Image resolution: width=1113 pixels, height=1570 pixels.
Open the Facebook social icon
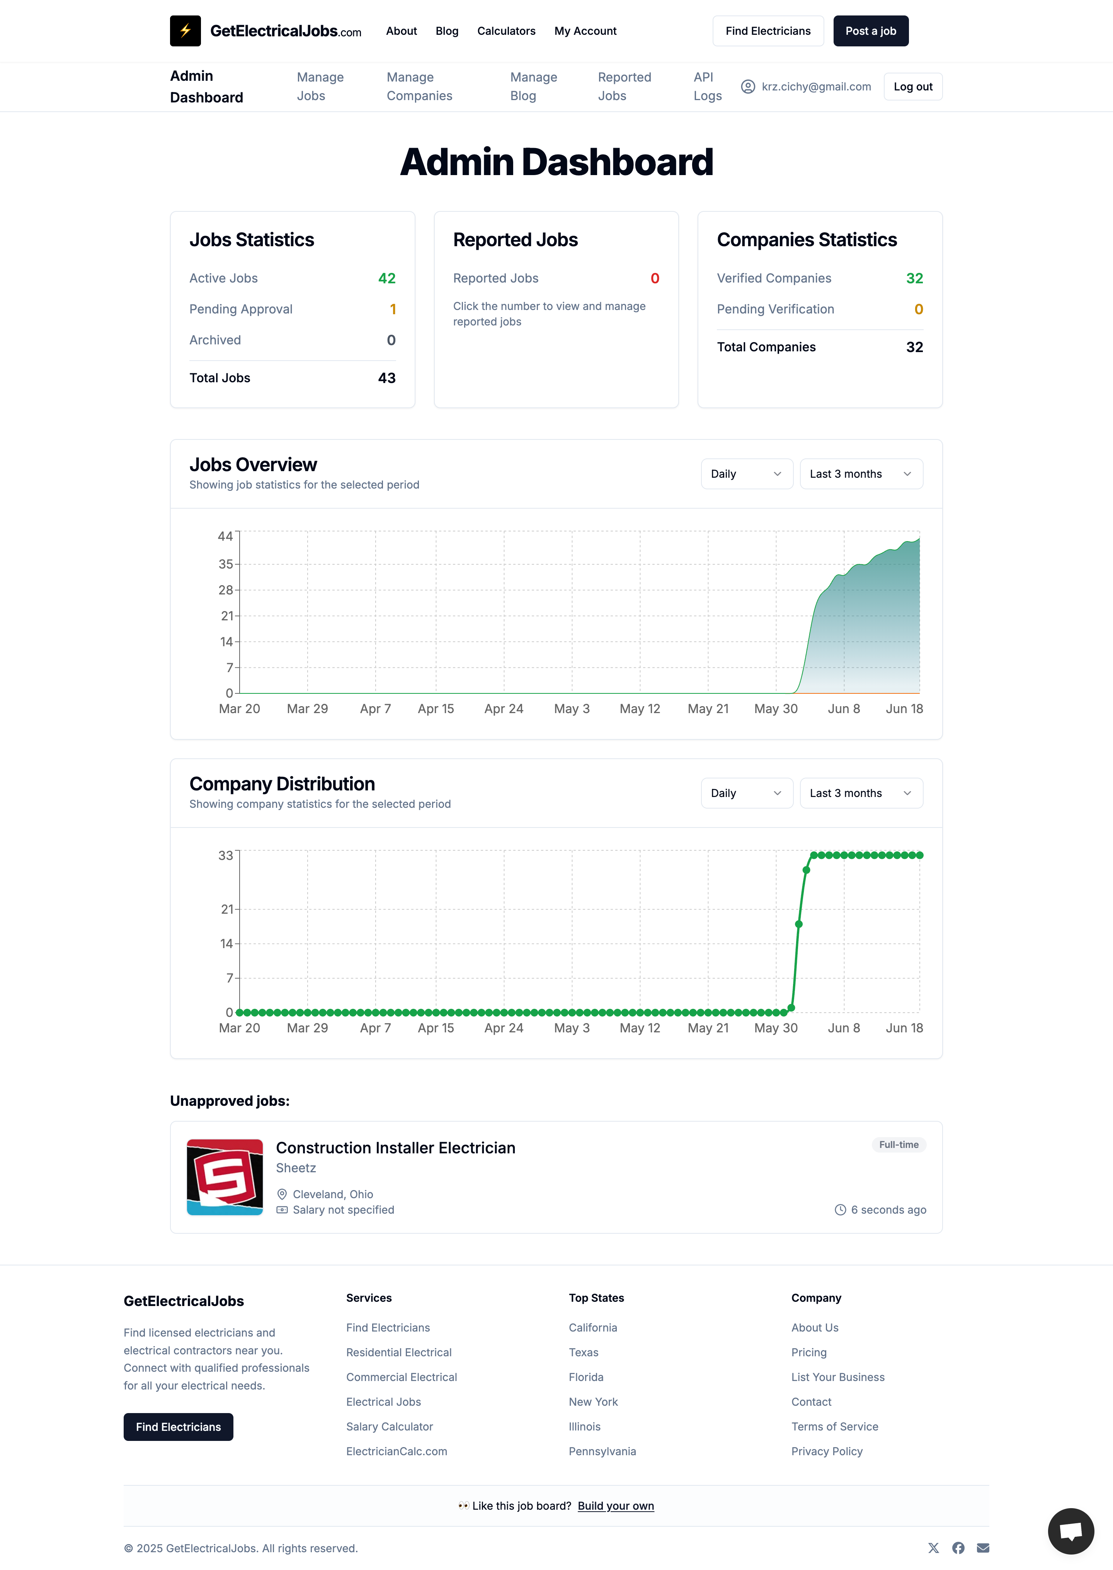[958, 1548]
